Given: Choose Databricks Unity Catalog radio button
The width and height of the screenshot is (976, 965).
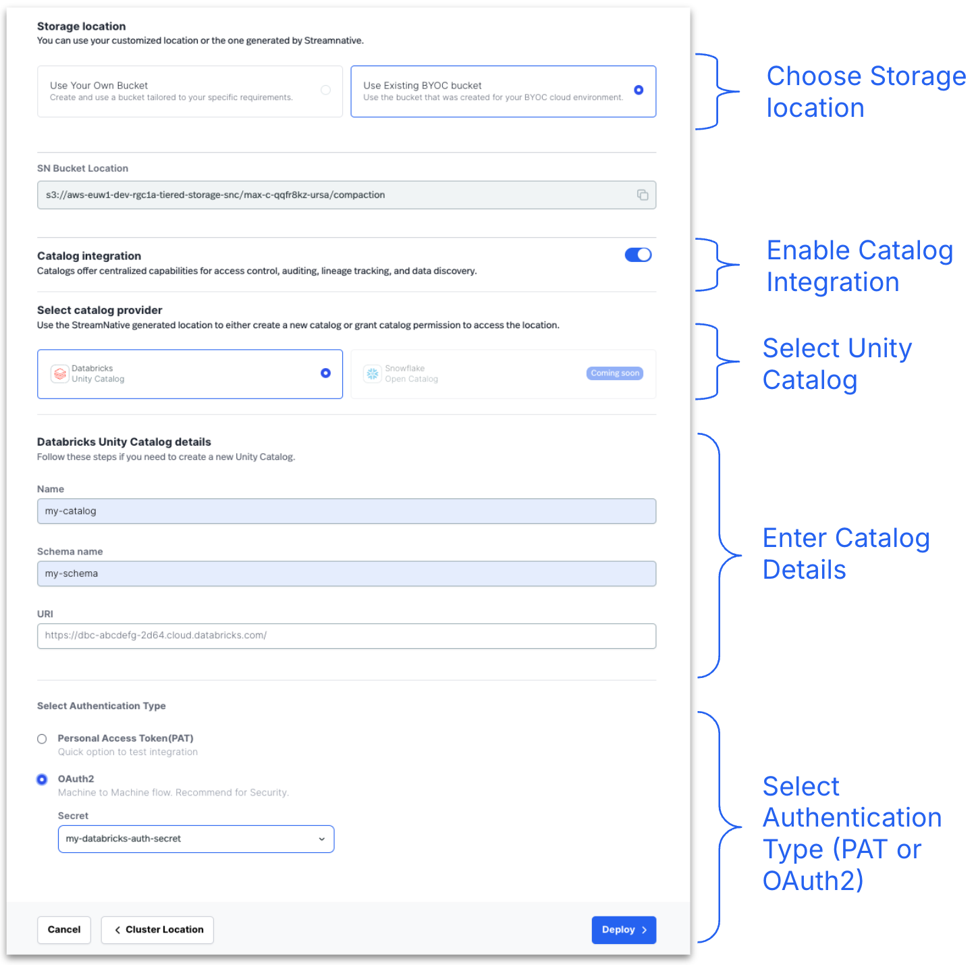Looking at the screenshot, I should click(x=325, y=373).
